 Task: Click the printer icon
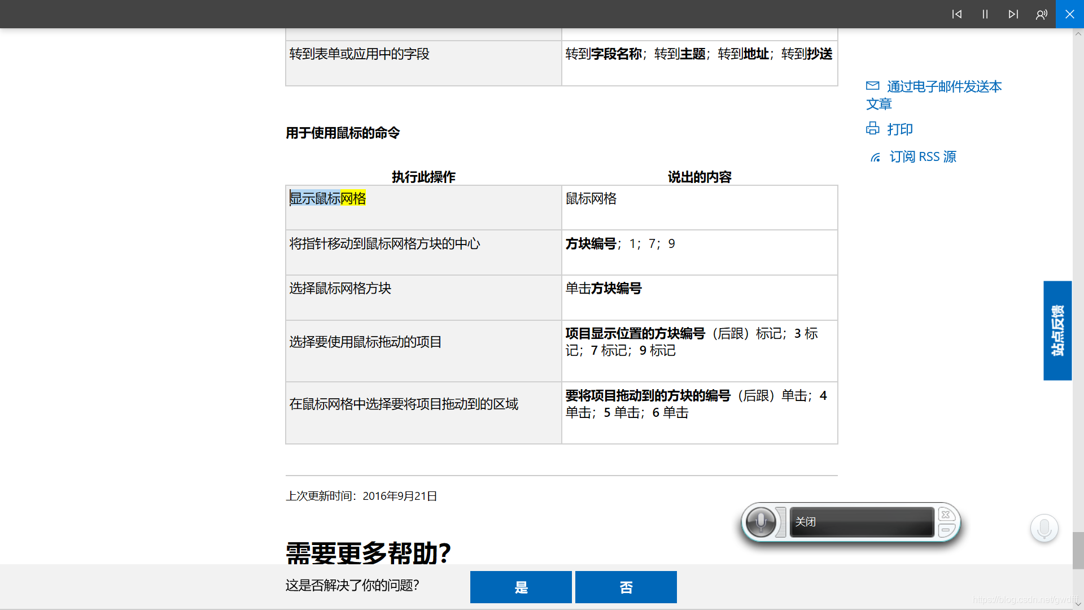(x=873, y=129)
